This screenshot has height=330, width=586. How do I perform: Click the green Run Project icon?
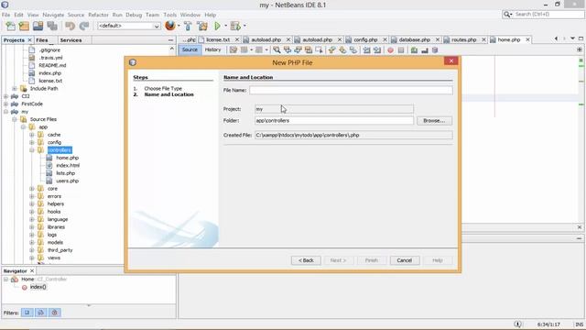click(x=217, y=26)
